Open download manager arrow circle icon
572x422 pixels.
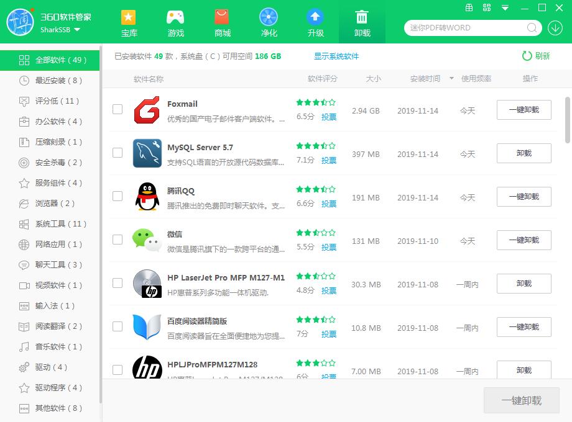pyautogui.click(x=555, y=28)
